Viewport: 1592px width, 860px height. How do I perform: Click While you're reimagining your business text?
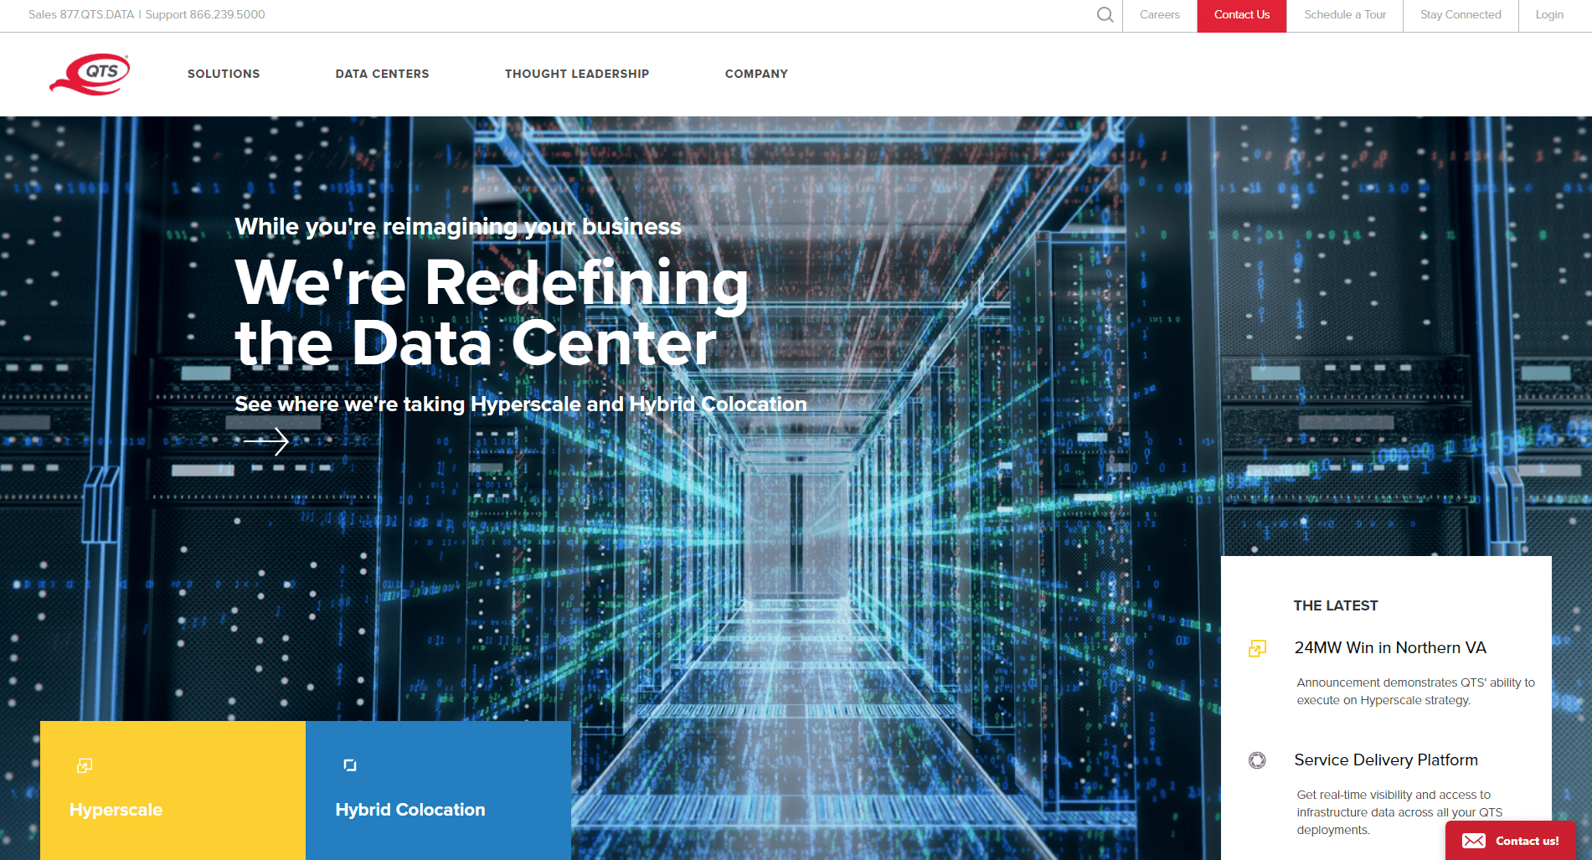pos(458,227)
